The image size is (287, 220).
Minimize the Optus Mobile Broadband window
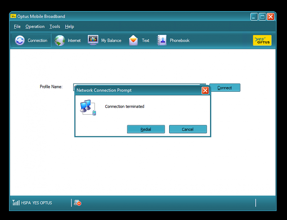click(254, 17)
